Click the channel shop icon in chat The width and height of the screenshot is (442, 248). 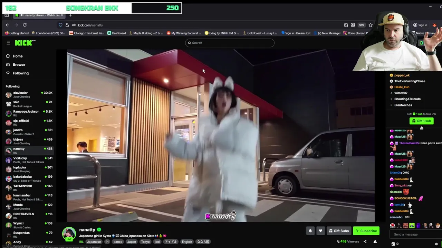[x=393, y=244]
